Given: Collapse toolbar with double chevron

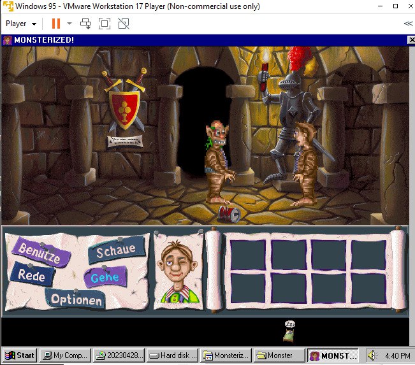Looking at the screenshot, I should click(x=408, y=24).
